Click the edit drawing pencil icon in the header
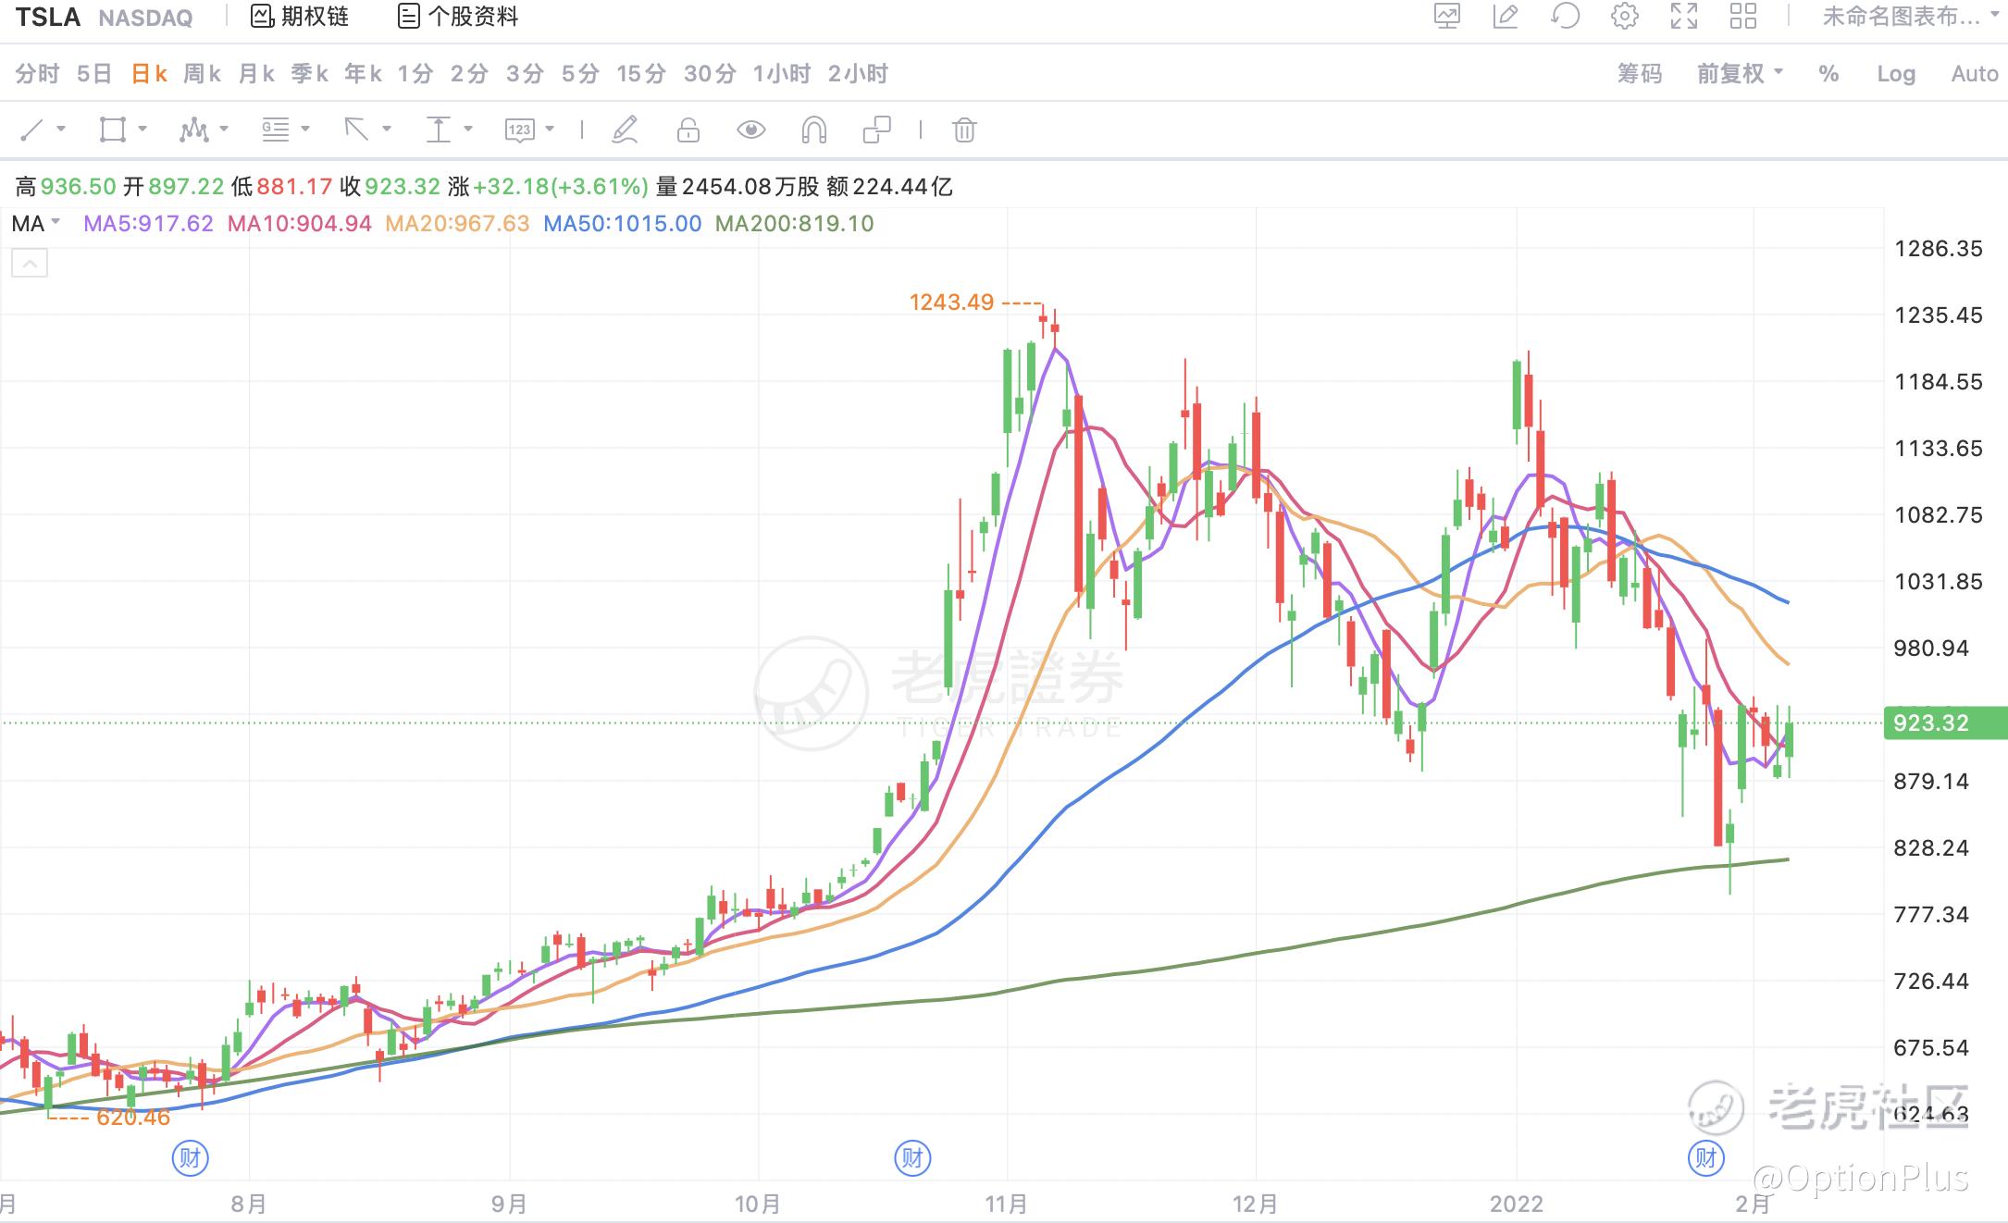2008x1223 pixels. click(1506, 17)
